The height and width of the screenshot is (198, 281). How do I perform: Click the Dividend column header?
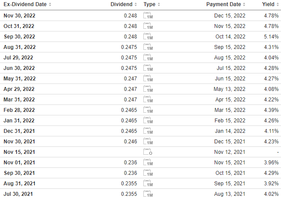pyautogui.click(x=121, y=4)
